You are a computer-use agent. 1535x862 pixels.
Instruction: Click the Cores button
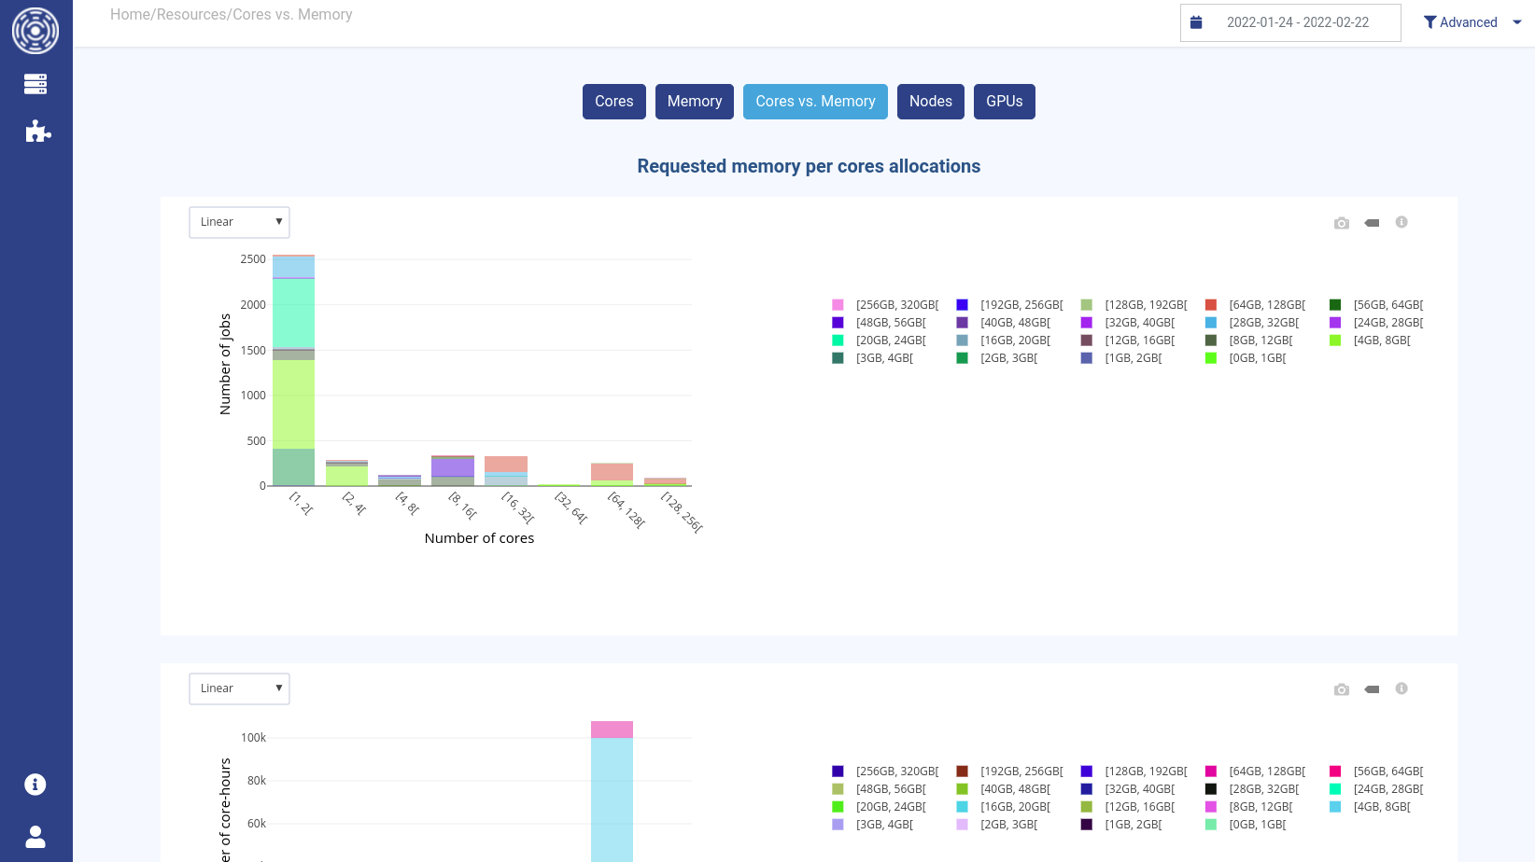pos(613,102)
